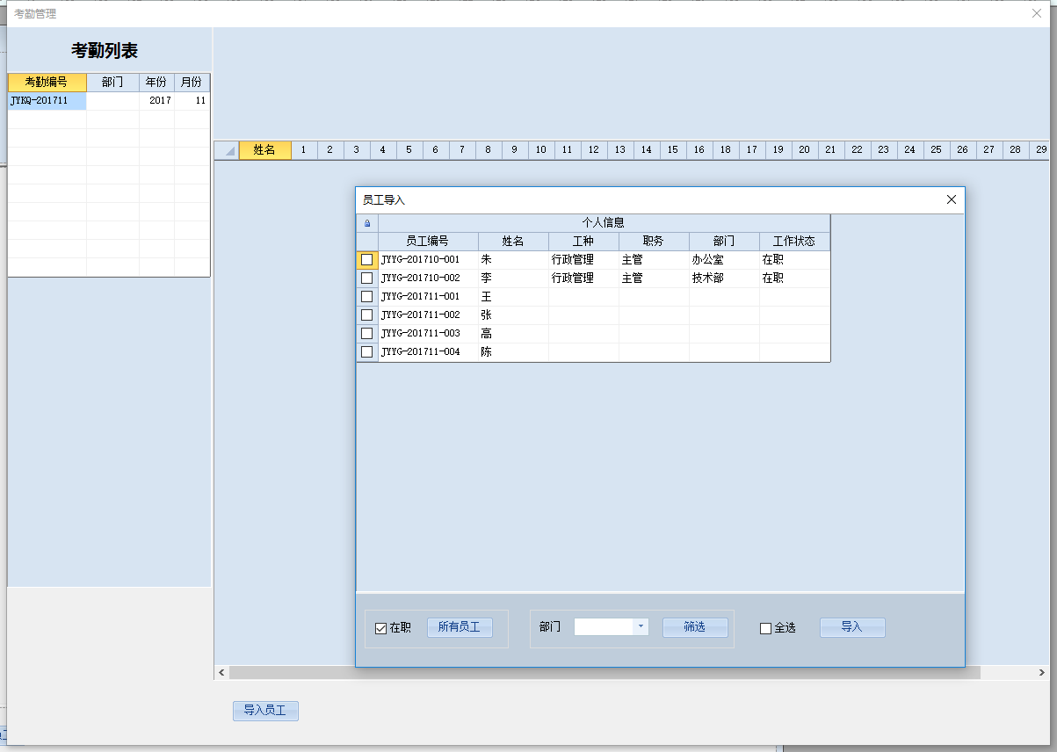Click the 个人信息 group header
Viewport: 1057px width, 752px height.
tap(604, 223)
